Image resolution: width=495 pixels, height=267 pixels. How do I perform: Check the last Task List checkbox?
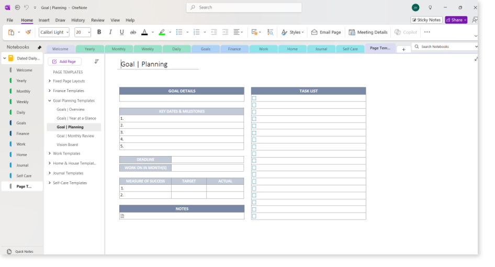tap(254, 216)
